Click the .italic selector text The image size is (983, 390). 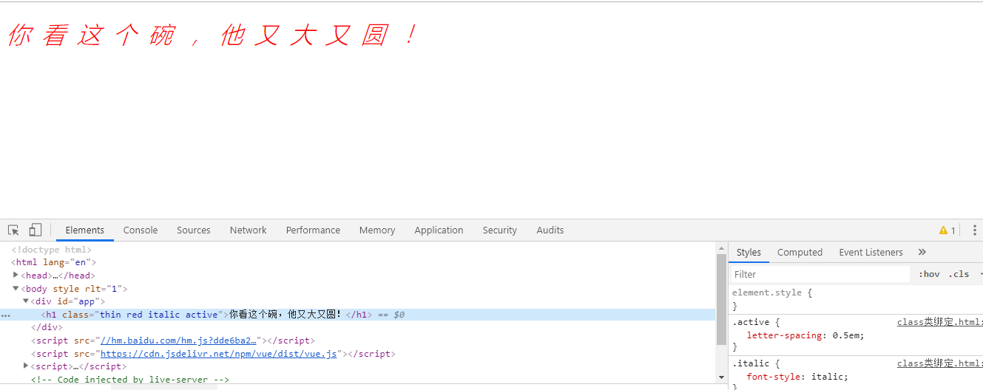751,363
